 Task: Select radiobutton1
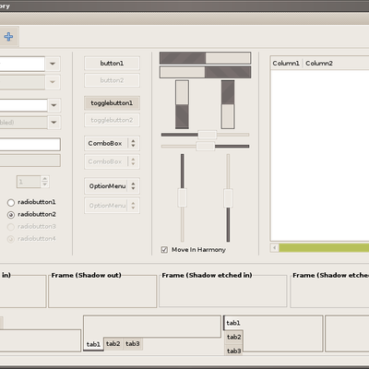coord(11,202)
